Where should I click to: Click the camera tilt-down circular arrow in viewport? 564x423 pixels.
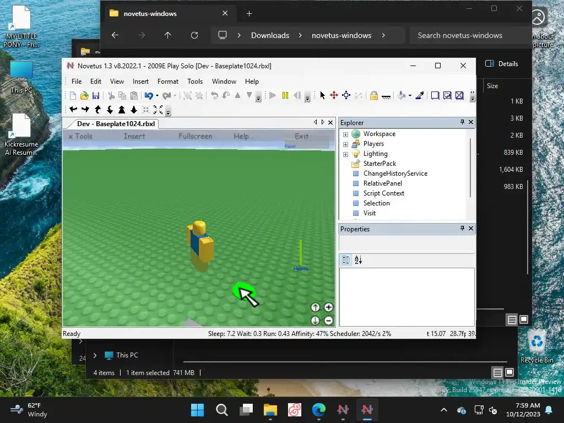(315, 320)
